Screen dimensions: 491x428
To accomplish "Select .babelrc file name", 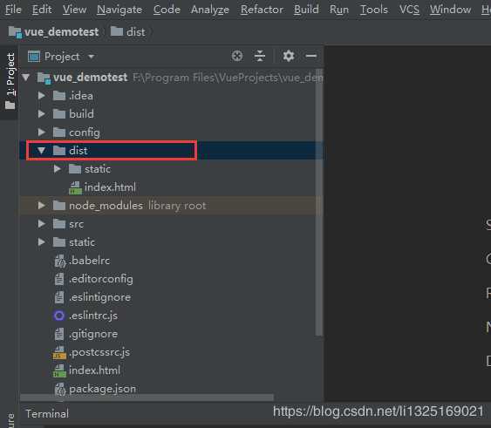I will pyautogui.click(x=90, y=261).
